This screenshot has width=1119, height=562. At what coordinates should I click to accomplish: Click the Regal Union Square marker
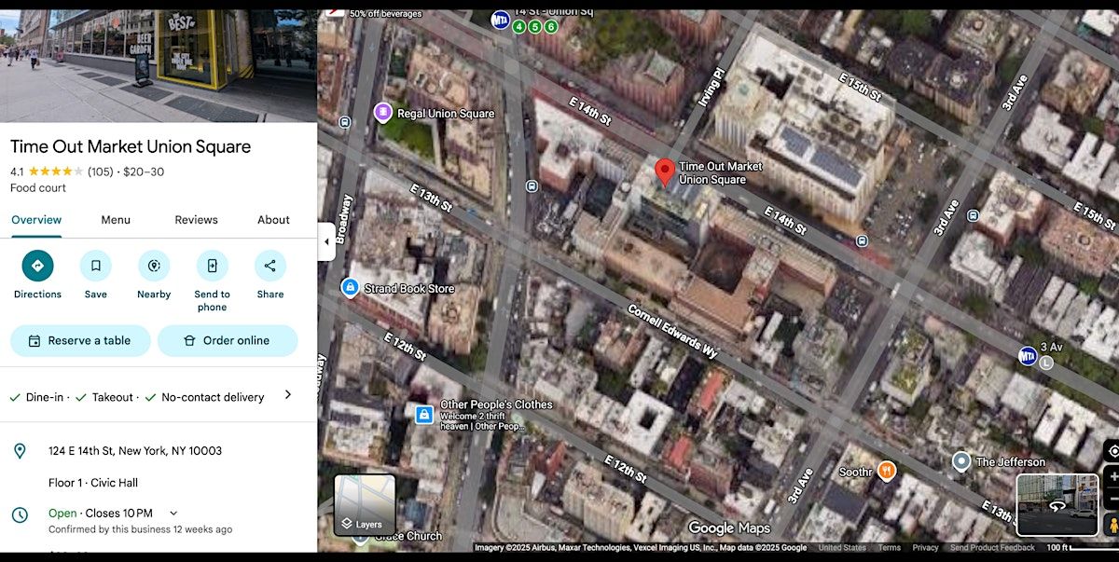click(x=382, y=113)
